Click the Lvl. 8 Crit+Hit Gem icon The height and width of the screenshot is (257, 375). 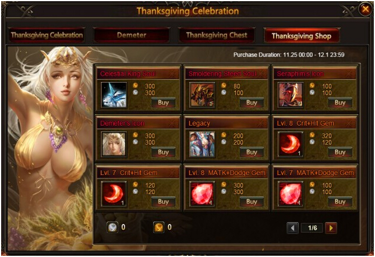[x=291, y=145]
